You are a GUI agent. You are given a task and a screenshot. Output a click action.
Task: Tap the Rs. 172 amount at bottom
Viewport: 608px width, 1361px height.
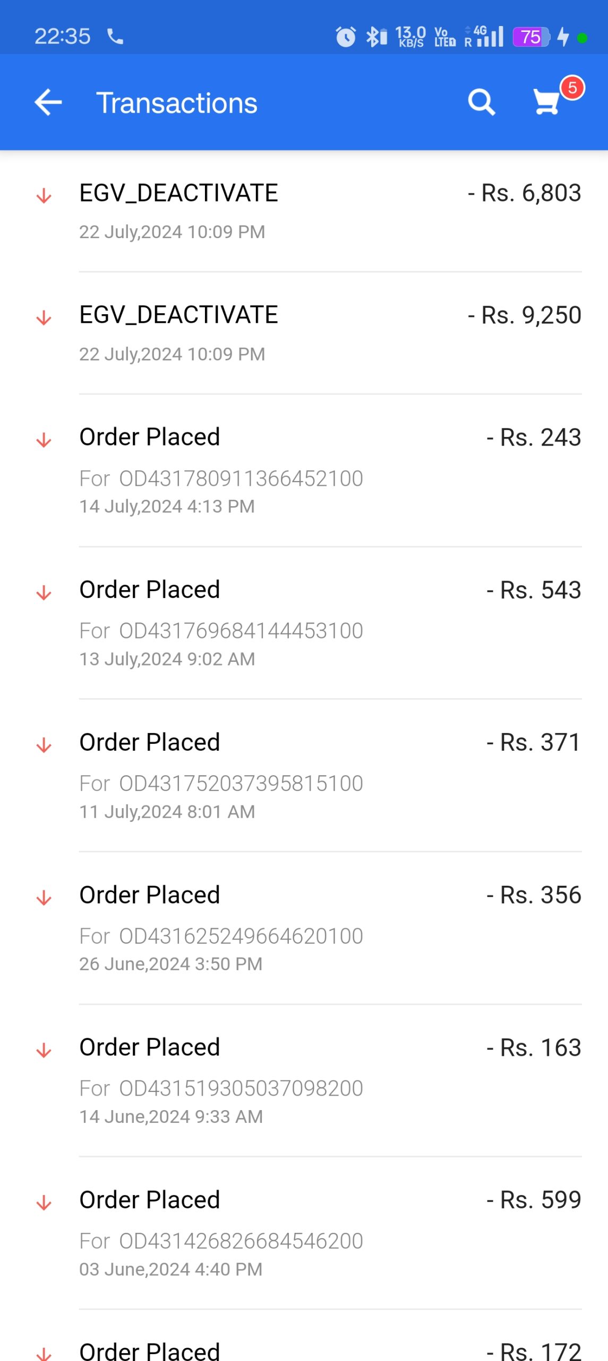(534, 1350)
